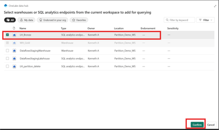Click Kenneth A in the DataflowsStagingWarehouse row
The image size is (219, 130).
(x=93, y=51)
